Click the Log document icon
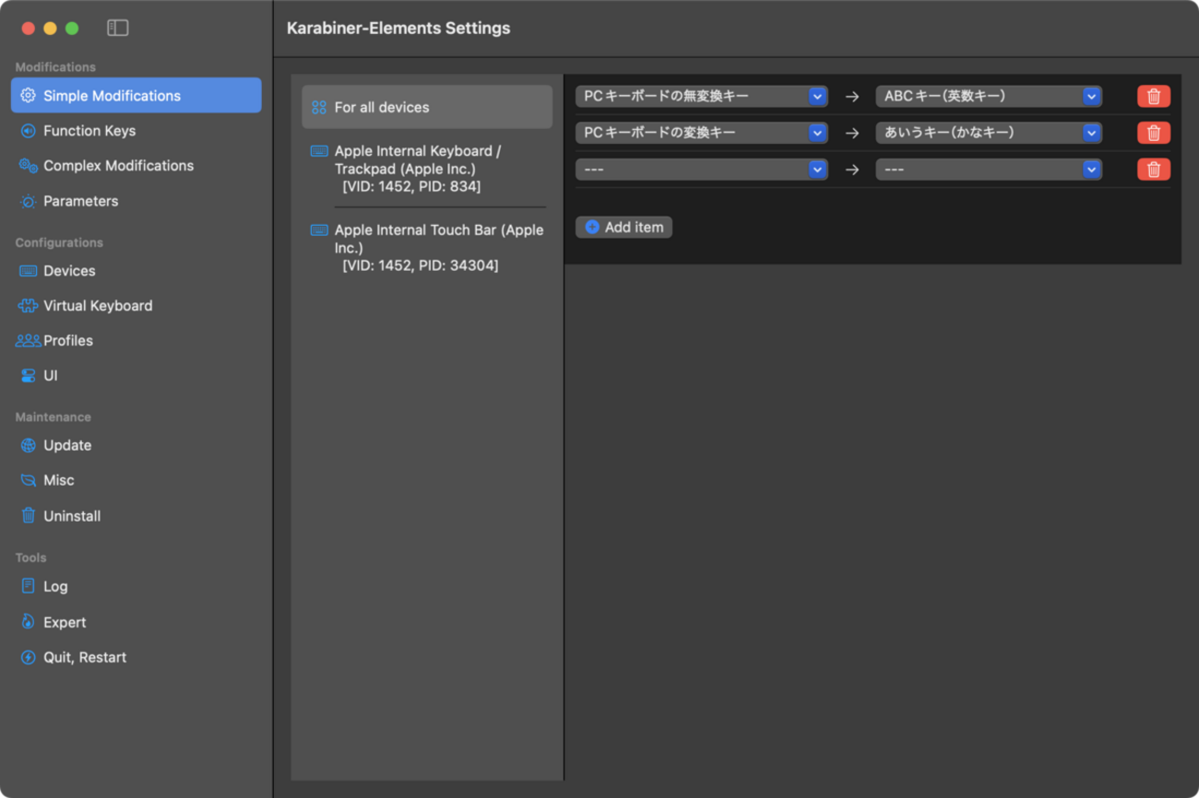 tap(28, 586)
